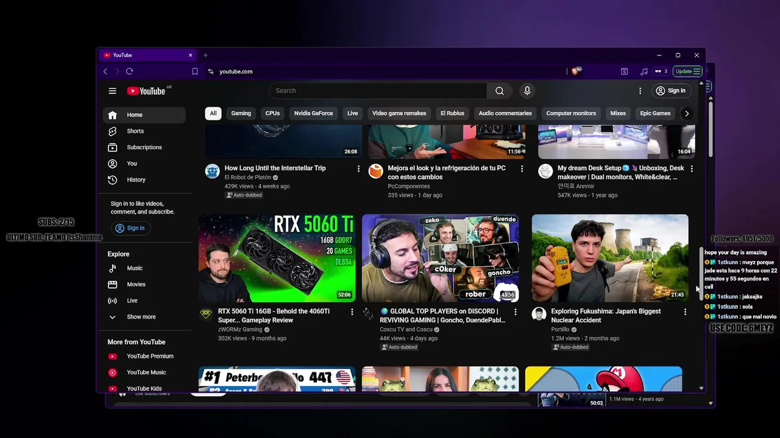Open YouTube settings three-dot menu
Viewport: 780px width, 438px height.
640,91
